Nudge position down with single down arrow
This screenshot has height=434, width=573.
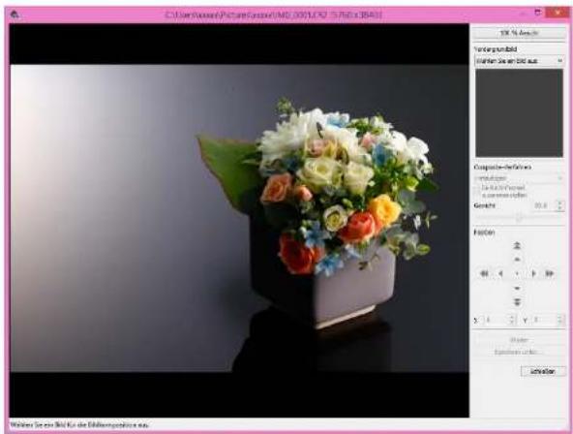(x=517, y=289)
